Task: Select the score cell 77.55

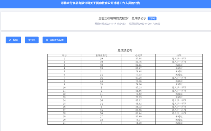Action: coord(139,75)
